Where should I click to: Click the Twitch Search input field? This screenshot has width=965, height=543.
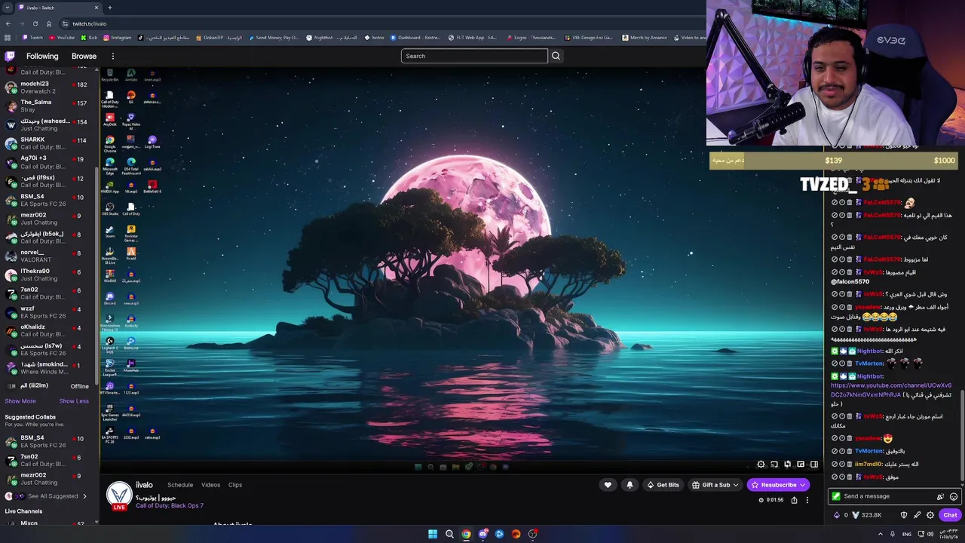474,56
